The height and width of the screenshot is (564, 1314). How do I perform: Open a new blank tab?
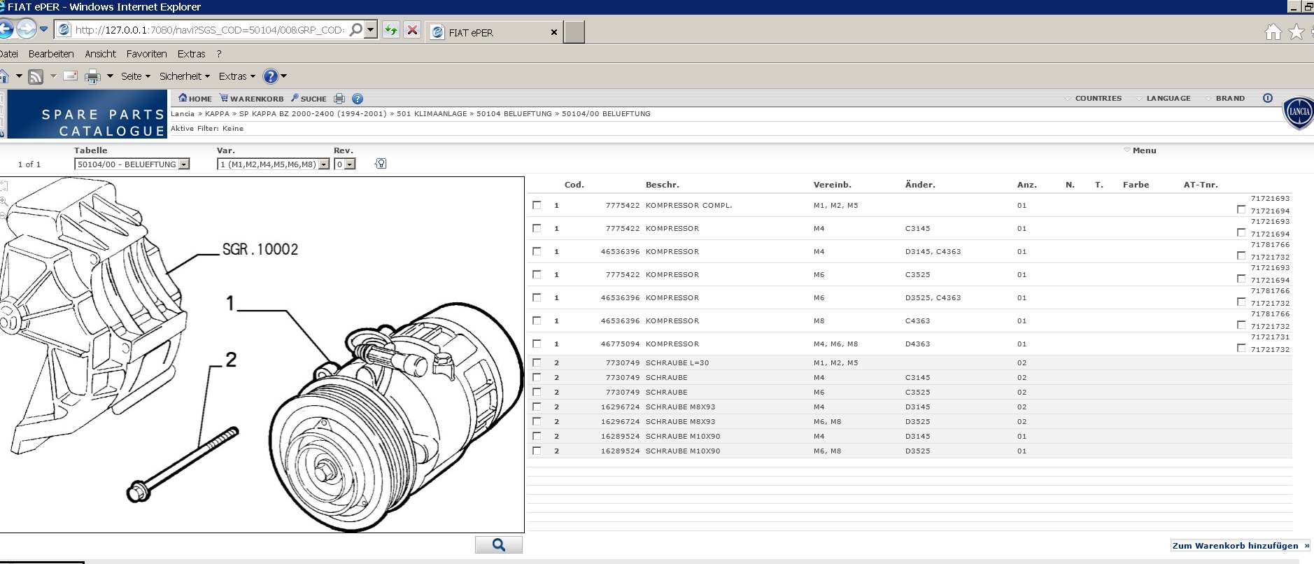tap(574, 32)
